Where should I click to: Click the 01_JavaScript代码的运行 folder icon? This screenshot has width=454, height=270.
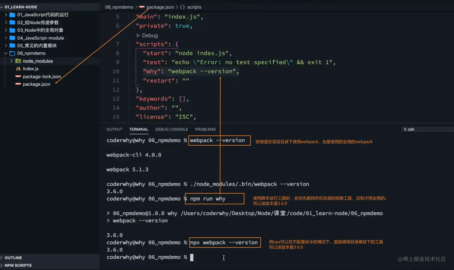point(12,15)
